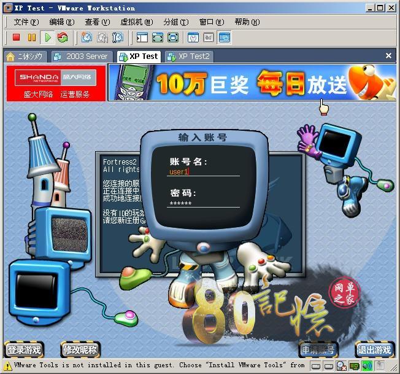Switch to the XP Test2 tab
Image resolution: width=400 pixels, height=374 pixels.
[189, 56]
